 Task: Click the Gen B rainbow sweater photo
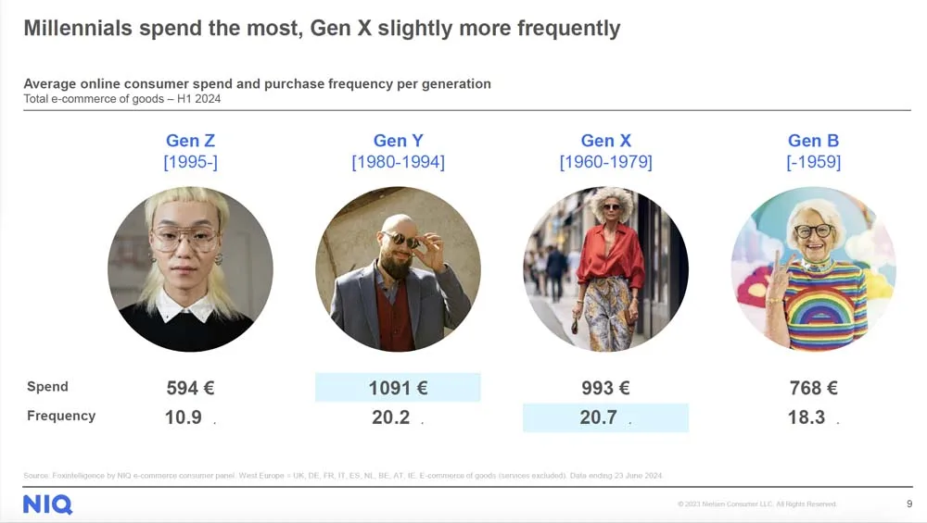pos(813,268)
